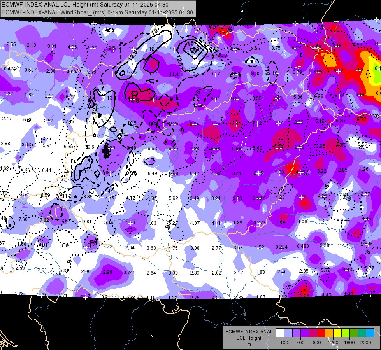381x350 pixels.
Task: Click the wind shear value 0.507
Action: pyautogui.click(x=31, y=70)
